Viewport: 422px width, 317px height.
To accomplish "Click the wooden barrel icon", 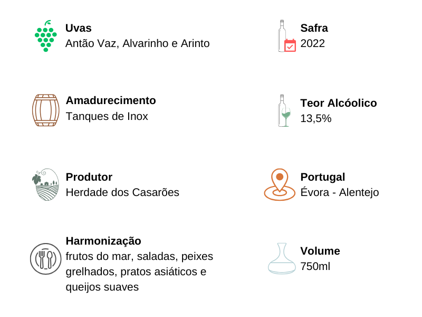I will tap(45, 110).
